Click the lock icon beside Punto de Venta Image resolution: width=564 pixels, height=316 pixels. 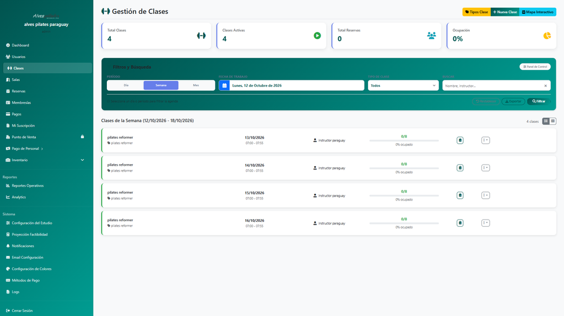pos(83,137)
